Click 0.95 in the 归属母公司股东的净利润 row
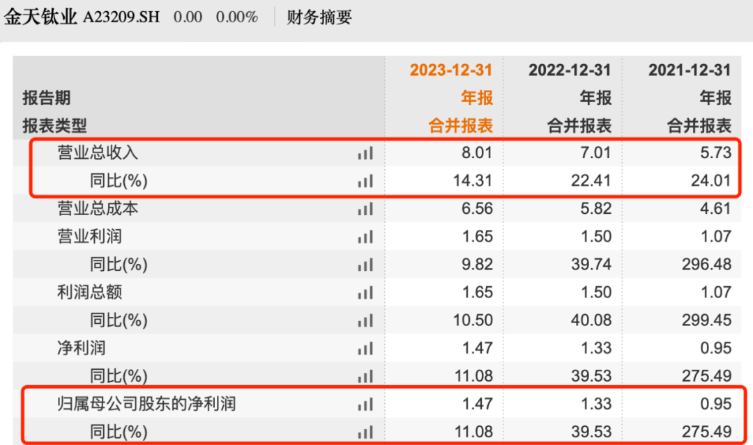The width and height of the screenshot is (753, 445). point(715,404)
